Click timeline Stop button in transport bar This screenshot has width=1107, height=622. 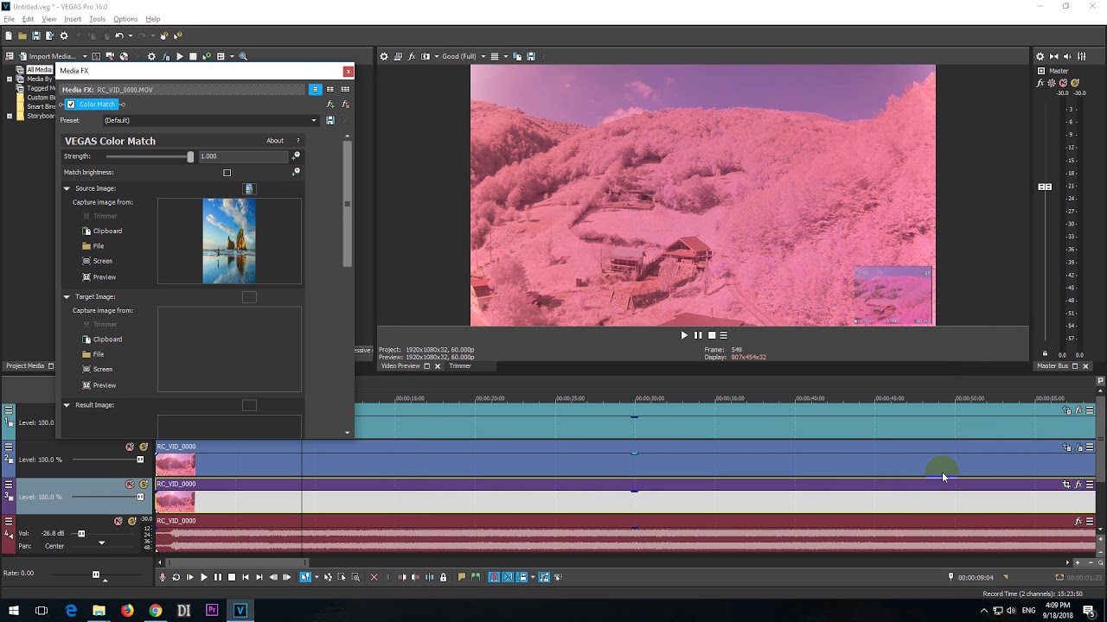[231, 577]
